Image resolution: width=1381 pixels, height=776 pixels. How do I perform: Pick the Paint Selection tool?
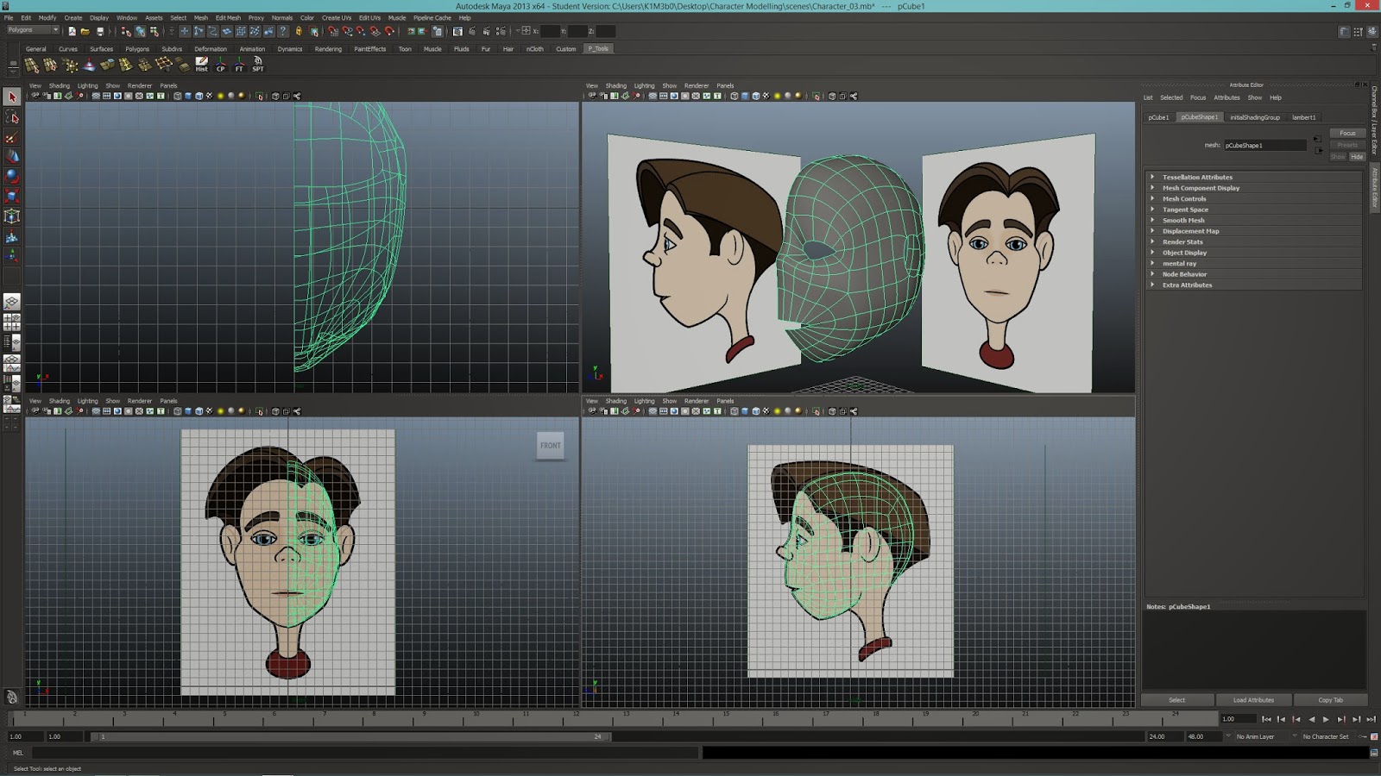click(12, 137)
